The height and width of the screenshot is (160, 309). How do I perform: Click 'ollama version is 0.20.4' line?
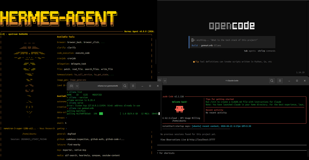(81, 100)
